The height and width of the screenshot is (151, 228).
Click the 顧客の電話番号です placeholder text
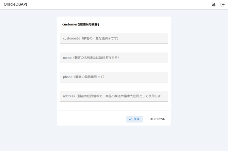click(x=91, y=77)
